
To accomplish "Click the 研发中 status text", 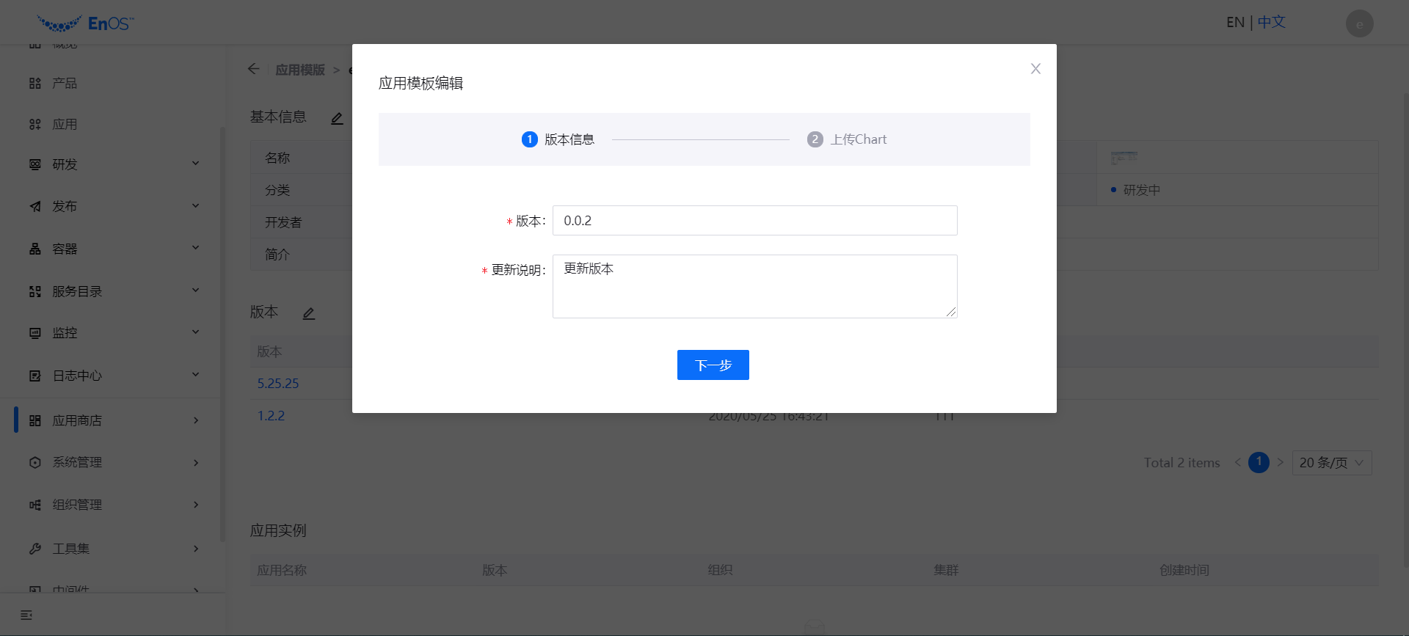I will pos(1142,190).
